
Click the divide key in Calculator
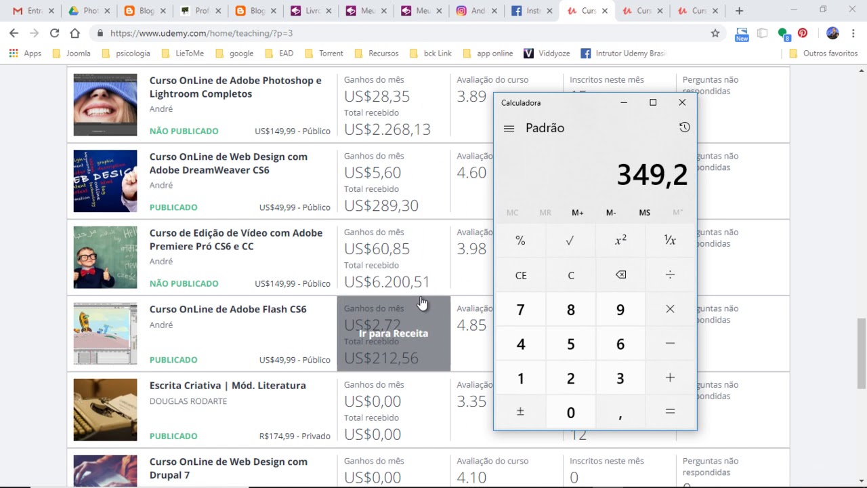click(x=670, y=274)
